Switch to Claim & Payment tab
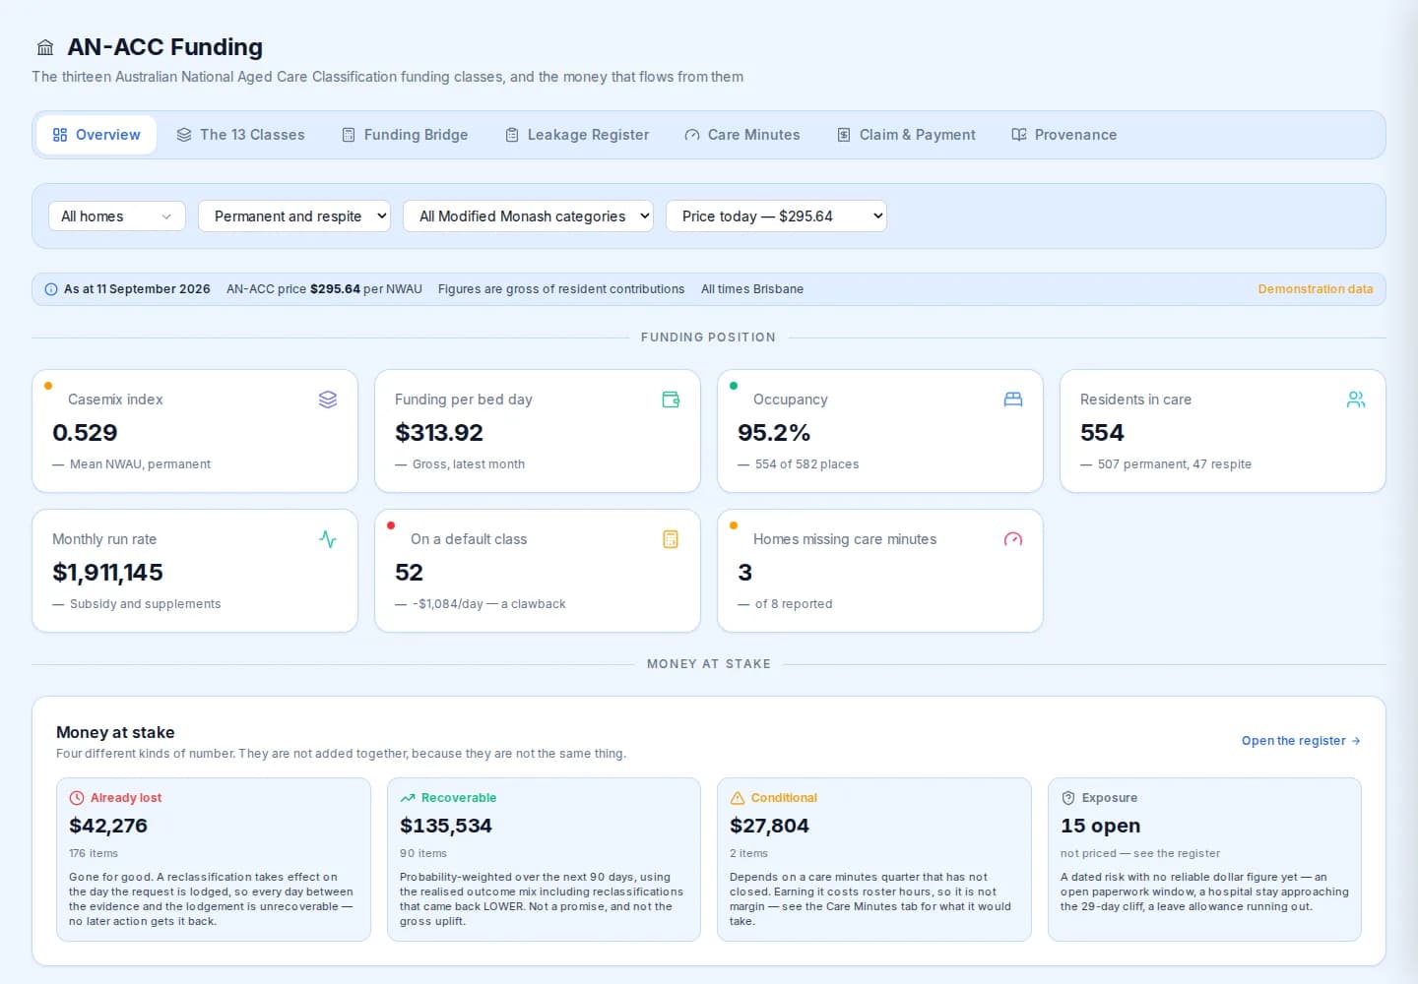 pyautogui.click(x=906, y=135)
